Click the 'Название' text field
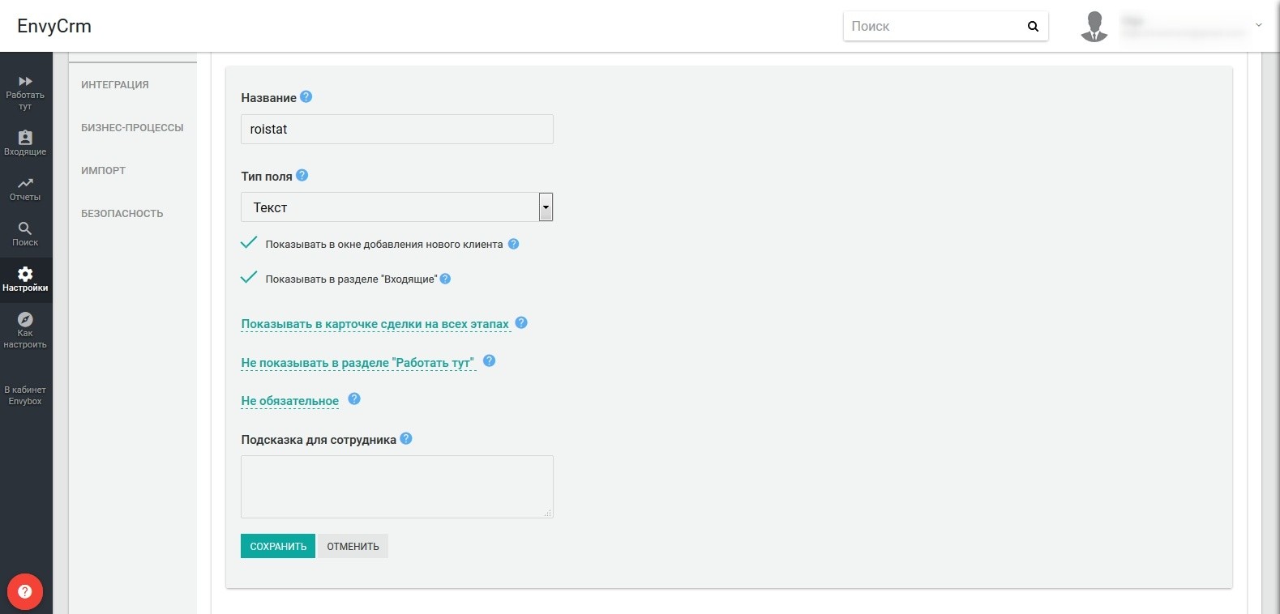 coord(396,130)
